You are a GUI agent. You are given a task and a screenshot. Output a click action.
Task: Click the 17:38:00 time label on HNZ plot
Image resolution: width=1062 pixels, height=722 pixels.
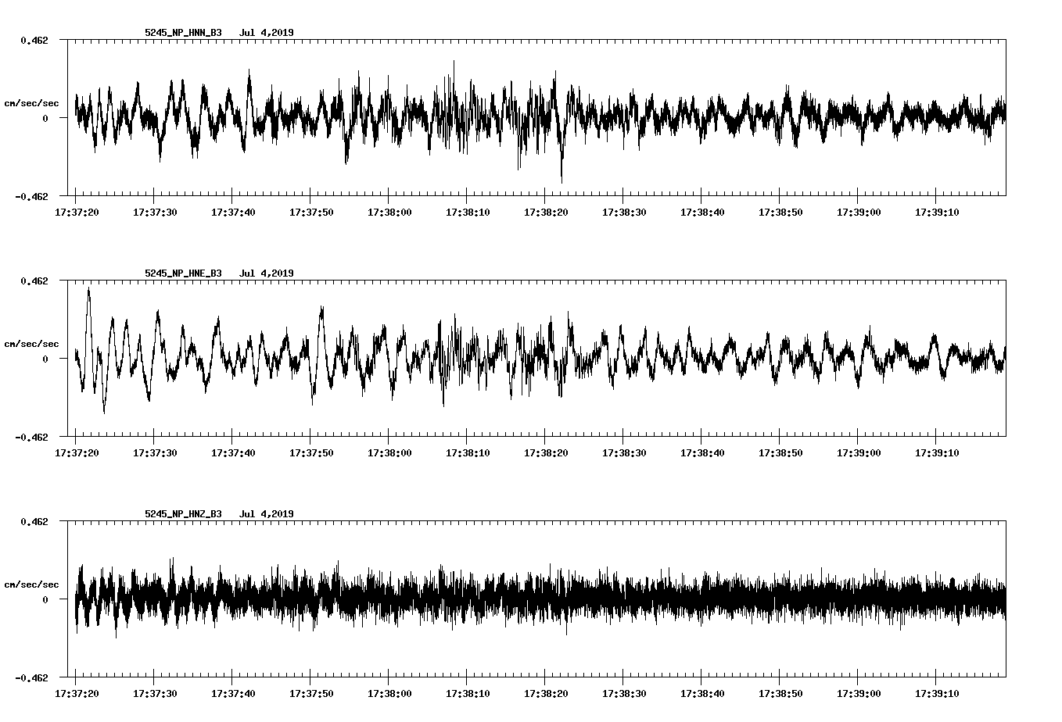pos(389,694)
